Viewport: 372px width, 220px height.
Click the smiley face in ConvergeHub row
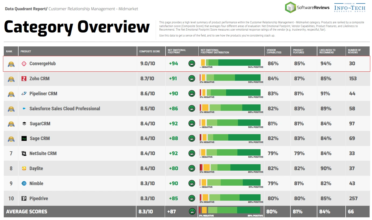click(192, 64)
